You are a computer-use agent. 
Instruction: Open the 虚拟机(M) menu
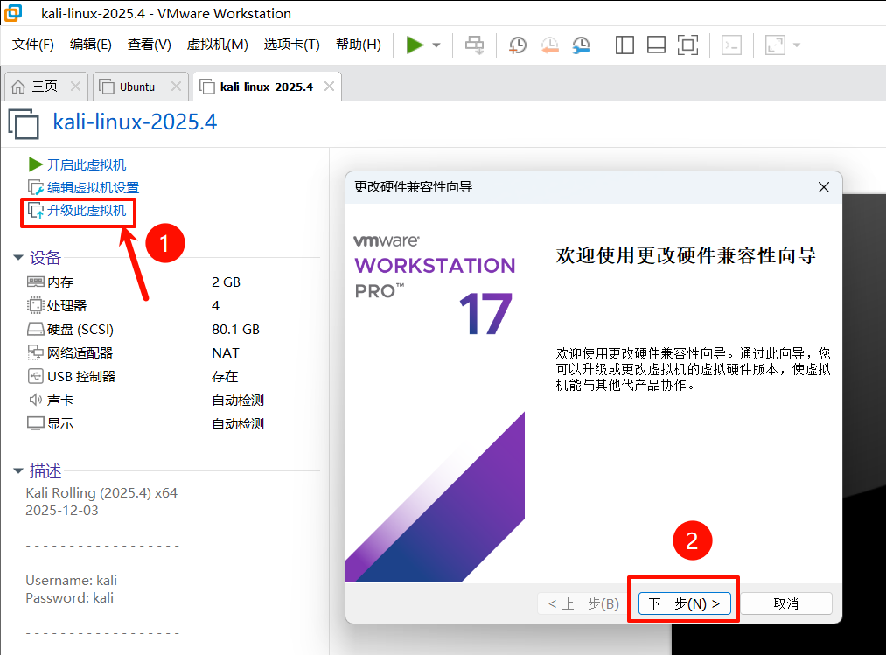tap(217, 45)
